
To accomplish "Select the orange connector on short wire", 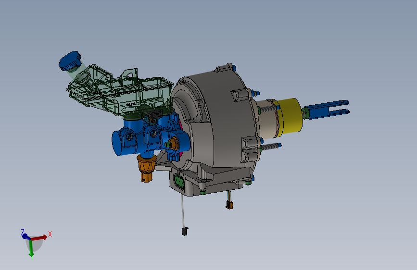I will point(229,205).
